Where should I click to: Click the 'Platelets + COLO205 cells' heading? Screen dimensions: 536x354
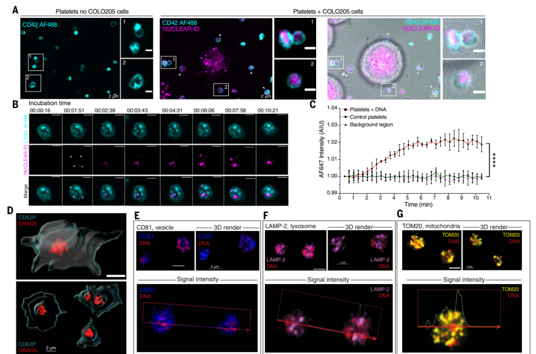coord(328,11)
